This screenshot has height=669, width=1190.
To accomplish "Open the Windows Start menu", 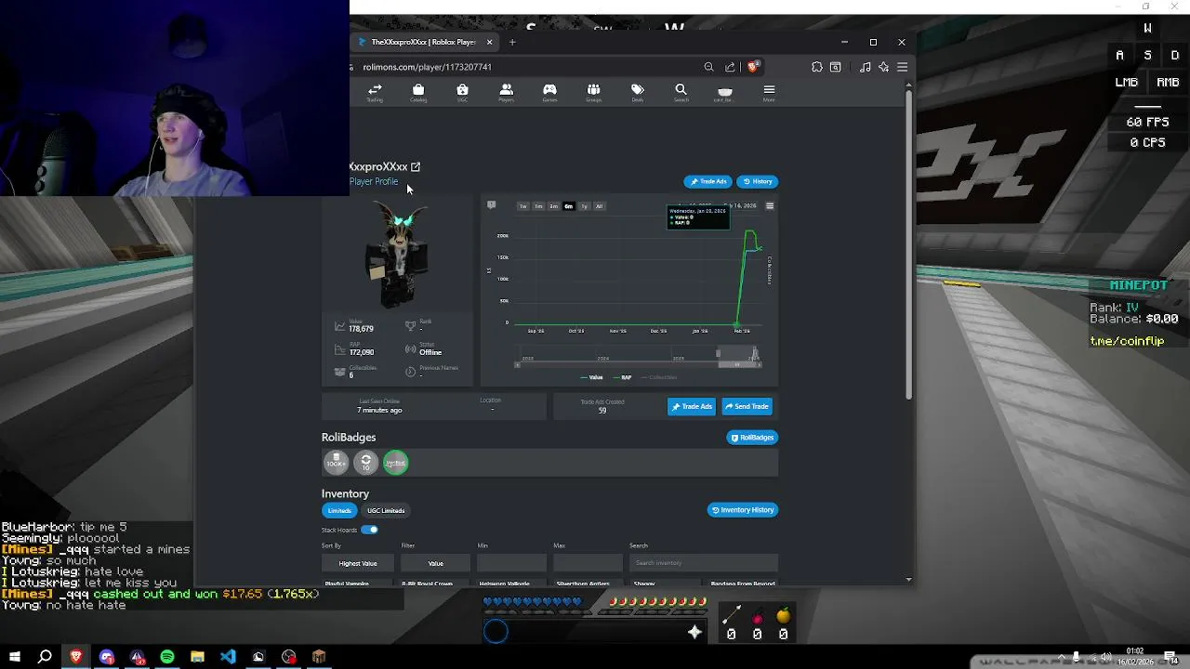I will 15,657.
